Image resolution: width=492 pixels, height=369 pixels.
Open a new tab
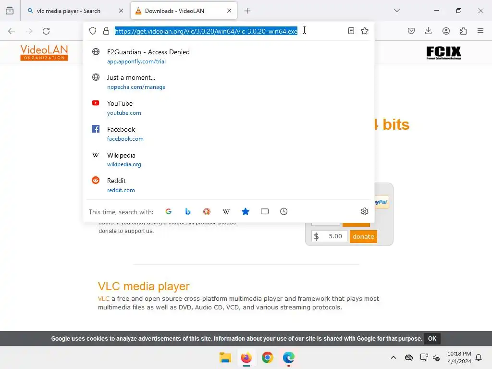247,11
